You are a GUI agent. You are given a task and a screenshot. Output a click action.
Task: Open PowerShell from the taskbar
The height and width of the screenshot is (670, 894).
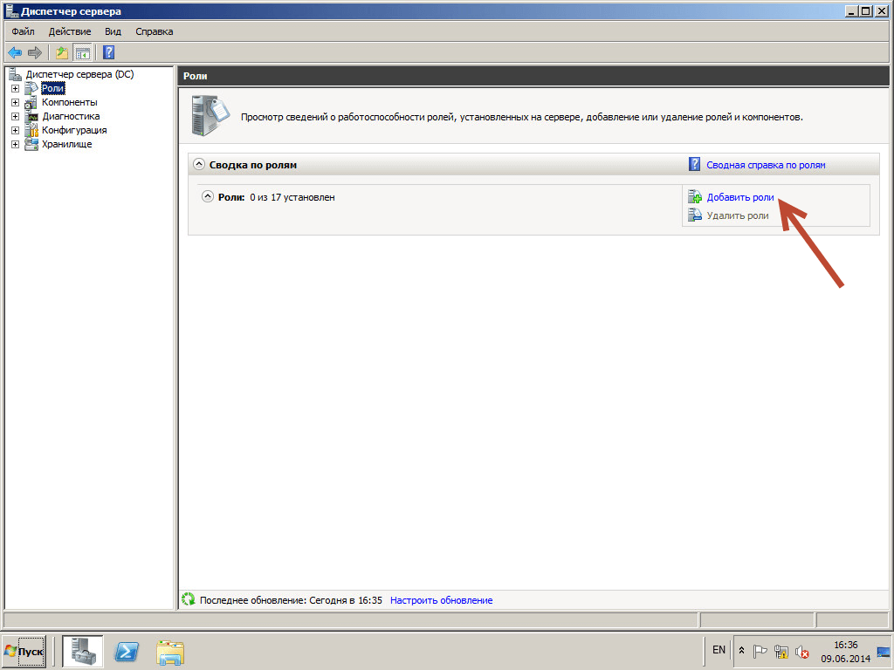click(x=129, y=651)
